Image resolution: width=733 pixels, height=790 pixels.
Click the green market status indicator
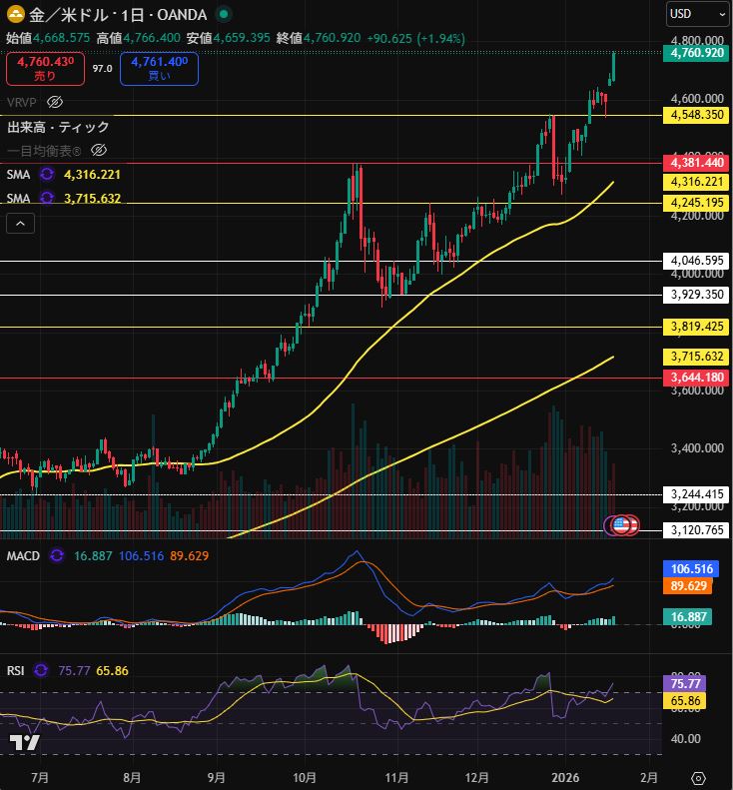224,14
